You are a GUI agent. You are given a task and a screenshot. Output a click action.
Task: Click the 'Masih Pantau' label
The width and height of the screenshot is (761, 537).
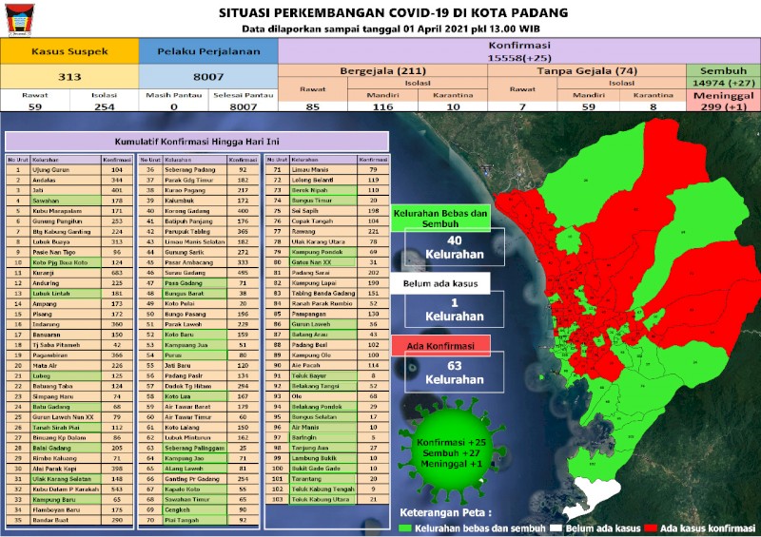pyautogui.click(x=174, y=95)
